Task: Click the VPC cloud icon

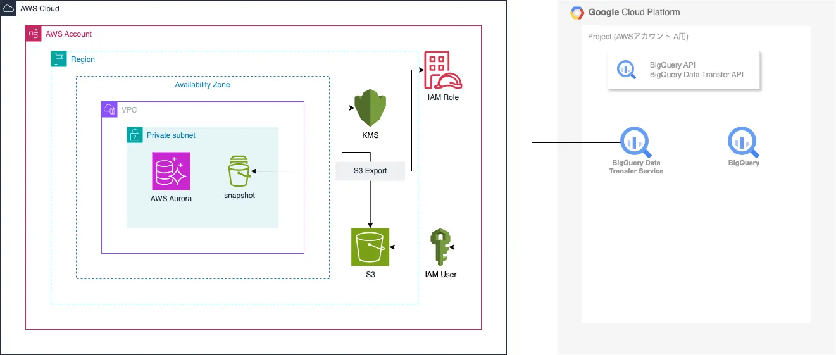Action: point(109,109)
